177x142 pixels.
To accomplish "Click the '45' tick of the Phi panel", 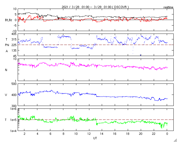I will (x=15, y=56).
